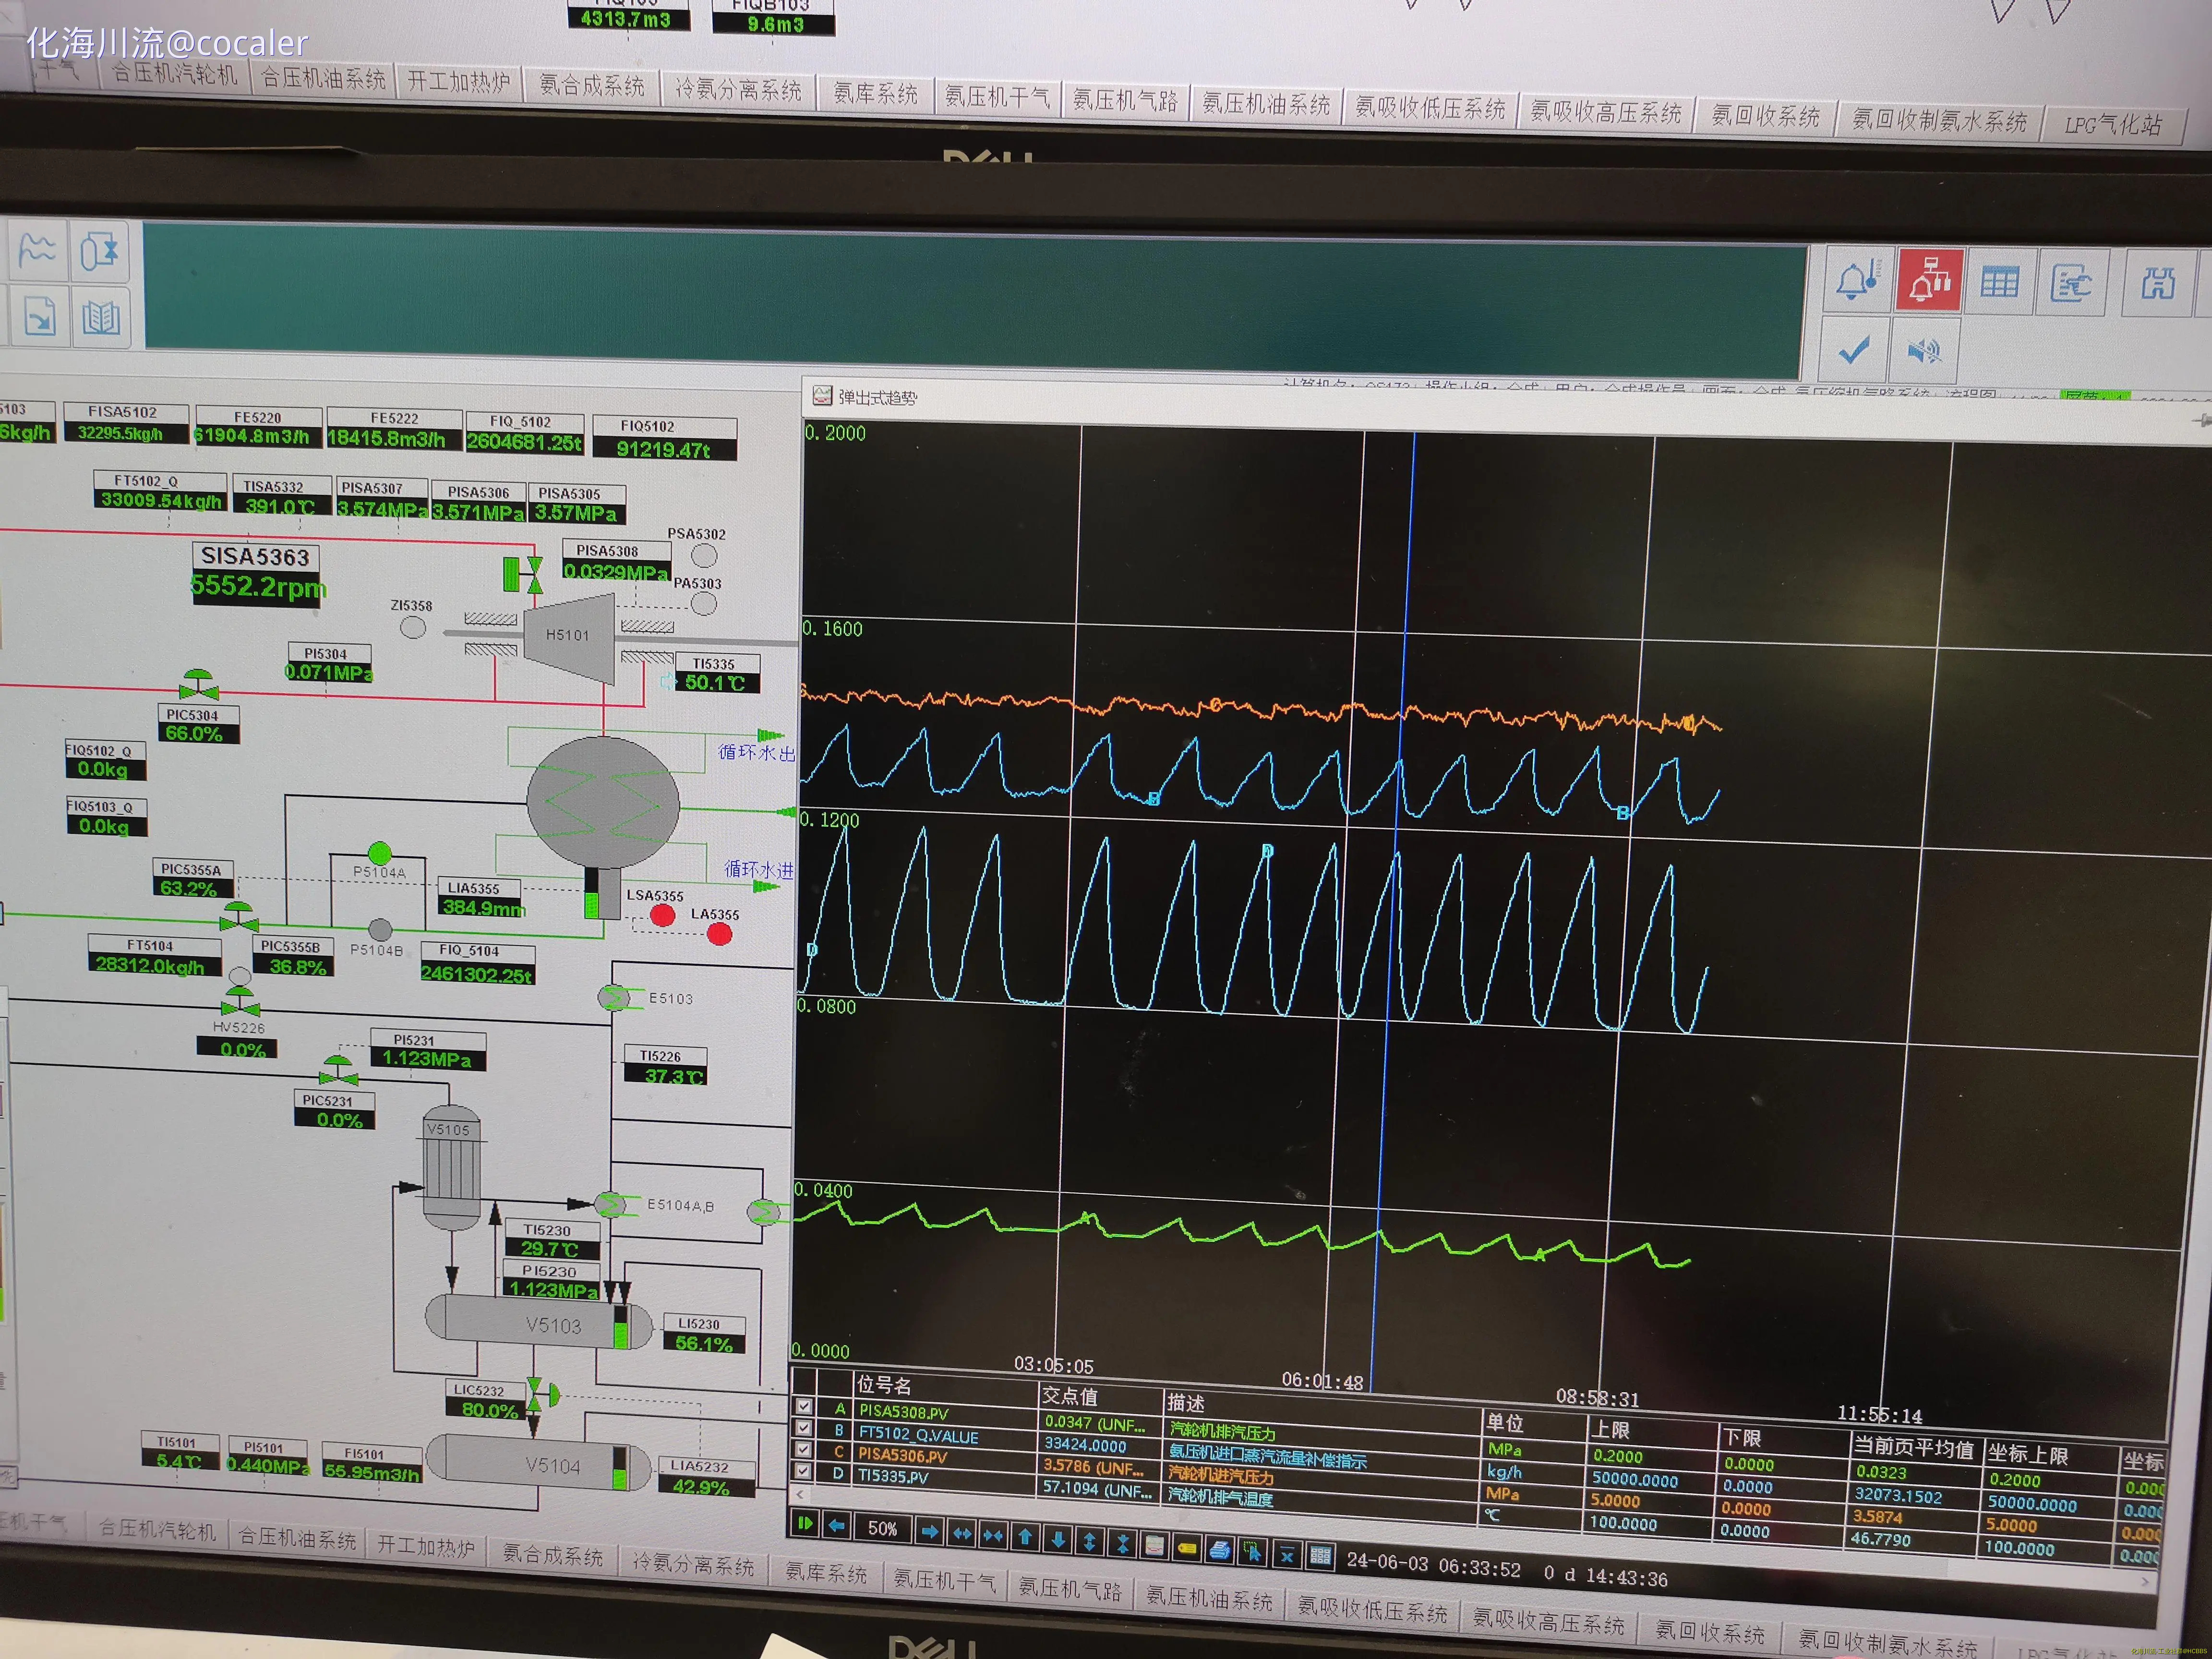The height and width of the screenshot is (1659, 2212).
Task: Click the region select cursor icon in trend toolbar
Action: click(1252, 1552)
